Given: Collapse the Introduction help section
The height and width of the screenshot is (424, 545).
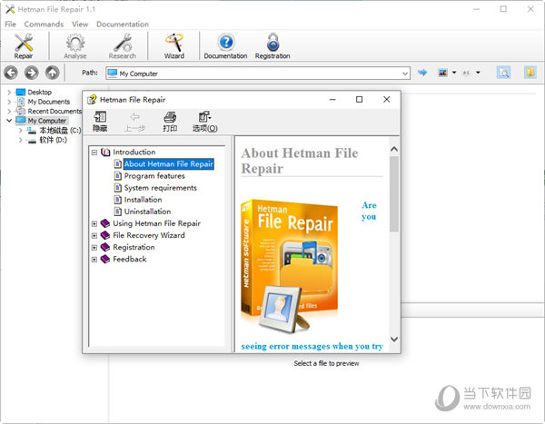Looking at the screenshot, I should 94,153.
